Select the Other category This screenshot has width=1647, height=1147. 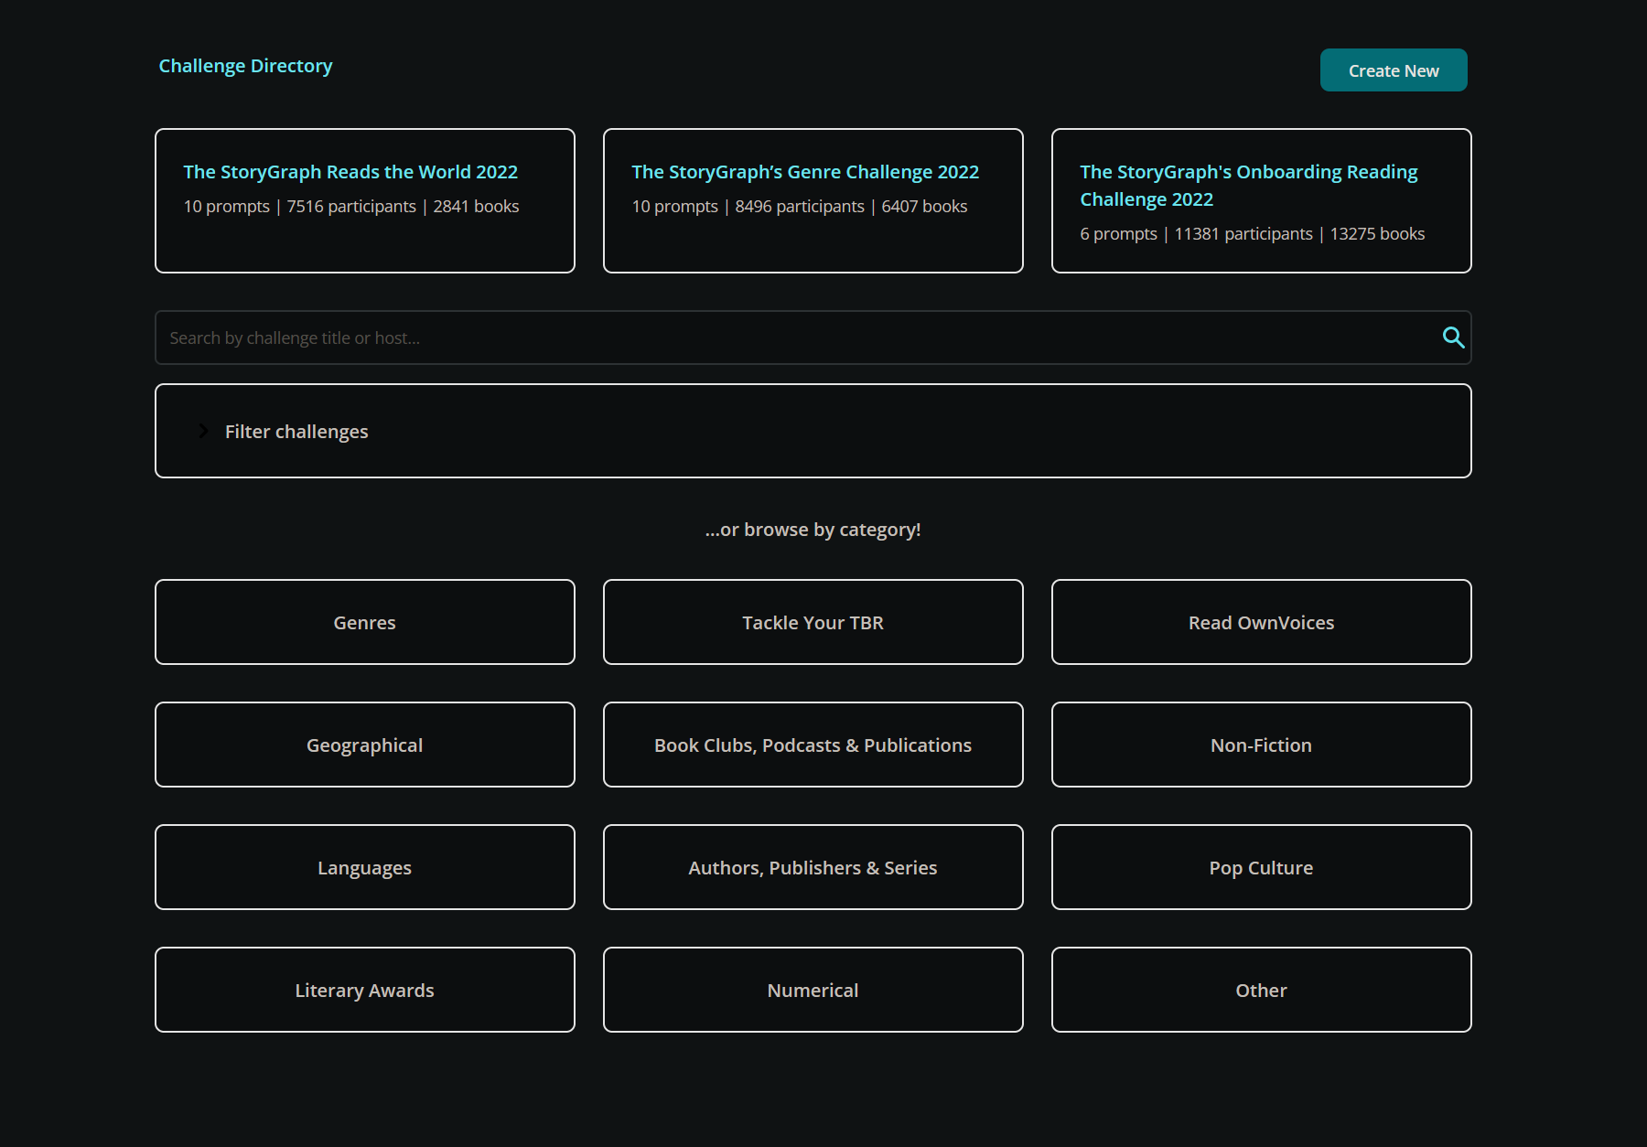(1261, 990)
